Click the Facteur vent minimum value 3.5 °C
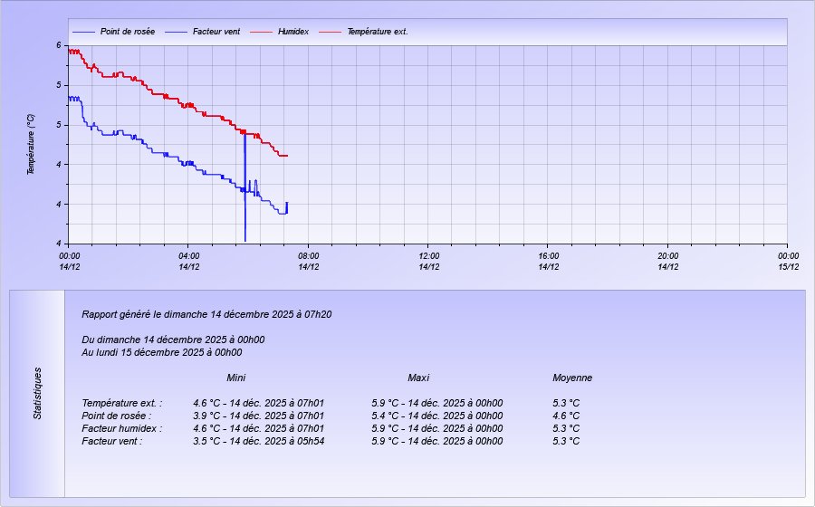815x507 pixels. click(207, 441)
